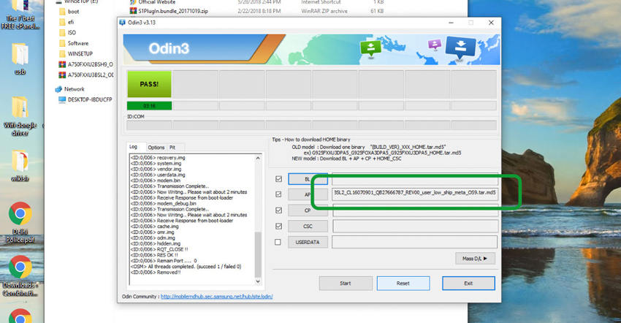Click the RQT_CLOSE !! log line
This screenshot has height=323, width=621.
[159, 249]
